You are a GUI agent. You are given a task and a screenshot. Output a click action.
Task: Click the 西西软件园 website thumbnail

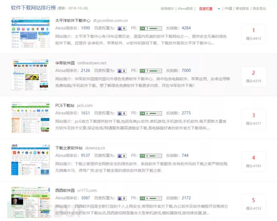31,202
